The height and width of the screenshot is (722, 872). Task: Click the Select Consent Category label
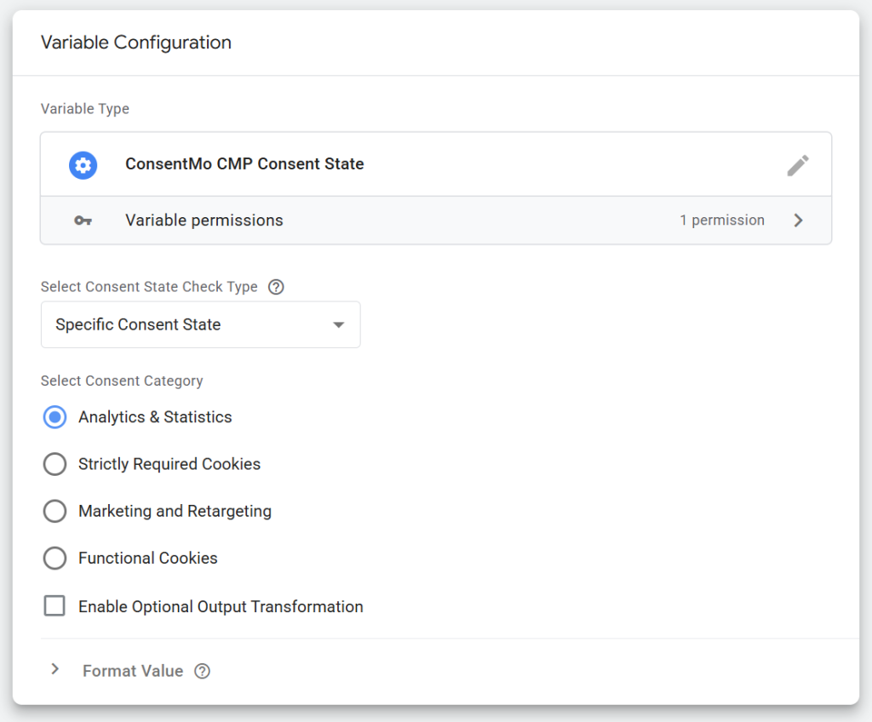click(122, 381)
